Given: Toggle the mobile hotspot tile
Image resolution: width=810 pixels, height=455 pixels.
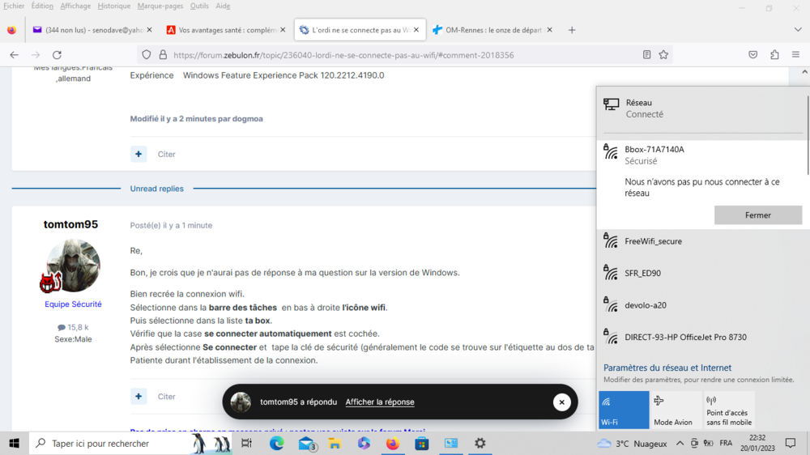Looking at the screenshot, I should (729, 410).
